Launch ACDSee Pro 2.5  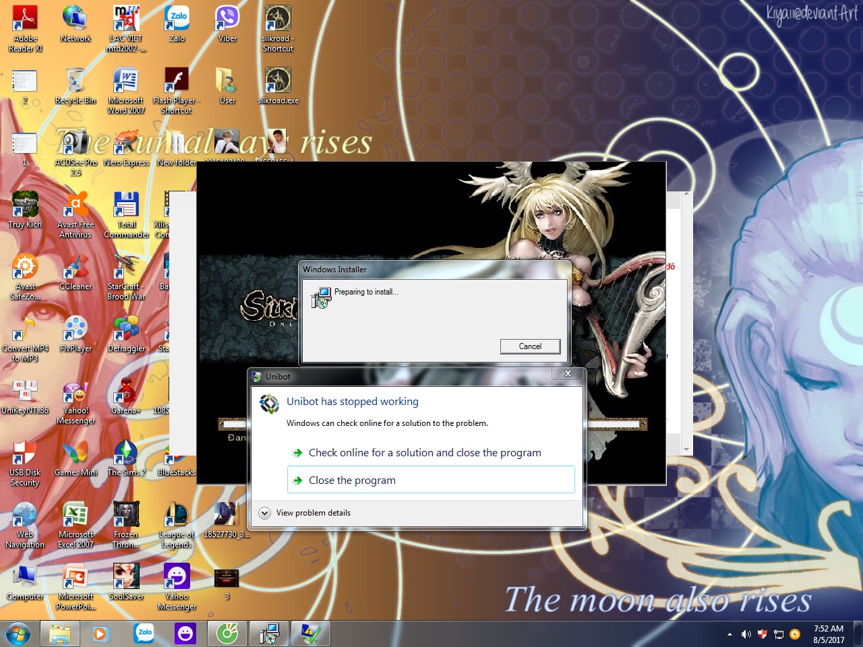76,152
